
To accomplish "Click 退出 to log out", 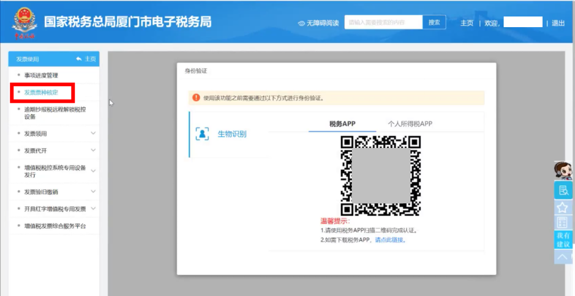I will [x=558, y=23].
